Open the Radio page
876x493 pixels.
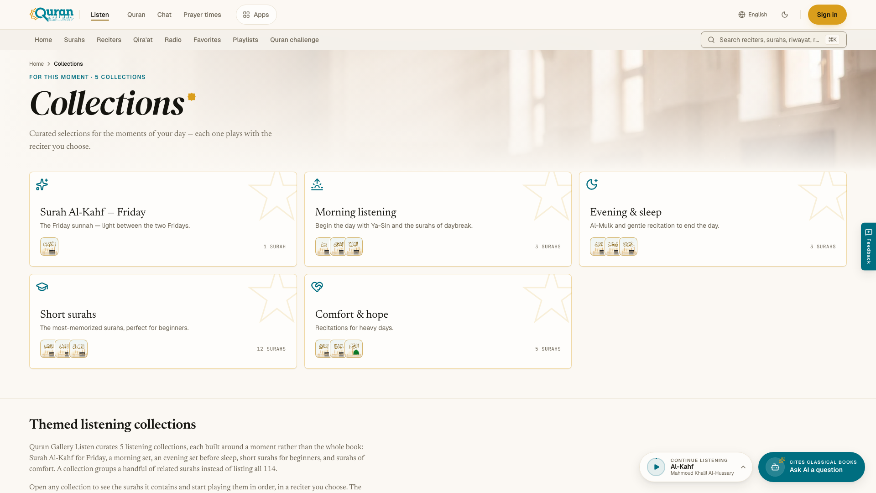pyautogui.click(x=173, y=40)
